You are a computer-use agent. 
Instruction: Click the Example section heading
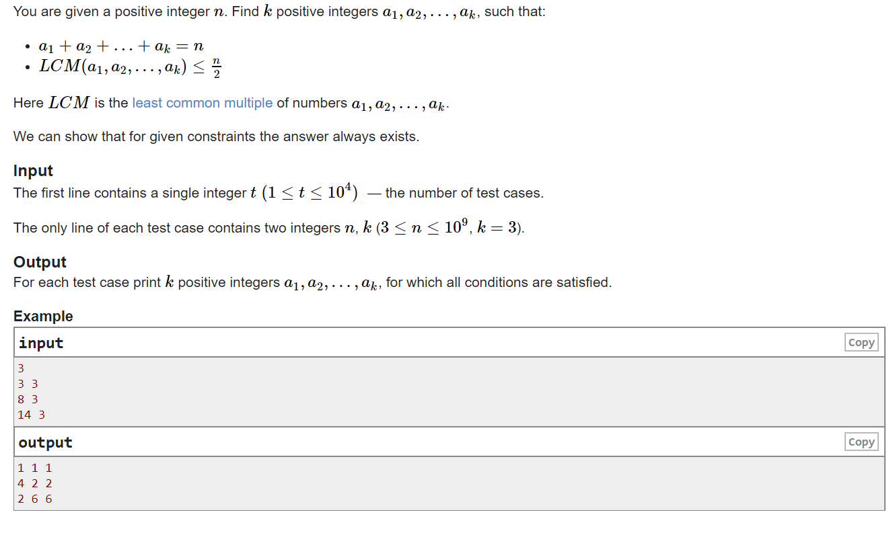click(43, 316)
